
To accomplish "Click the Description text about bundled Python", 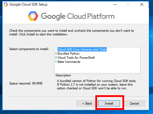I will click(97, 85).
